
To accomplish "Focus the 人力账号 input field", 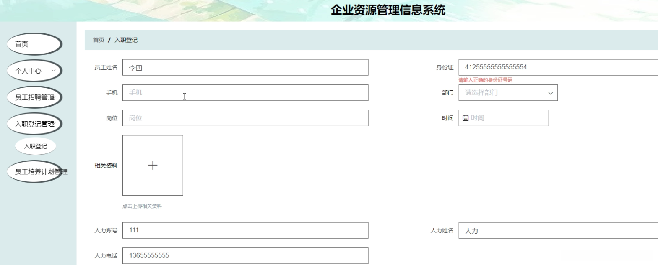I will [x=245, y=230].
